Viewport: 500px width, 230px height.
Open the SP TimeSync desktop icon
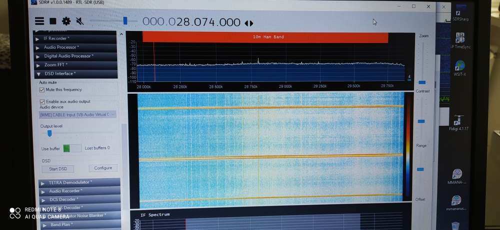pyautogui.click(x=460, y=40)
